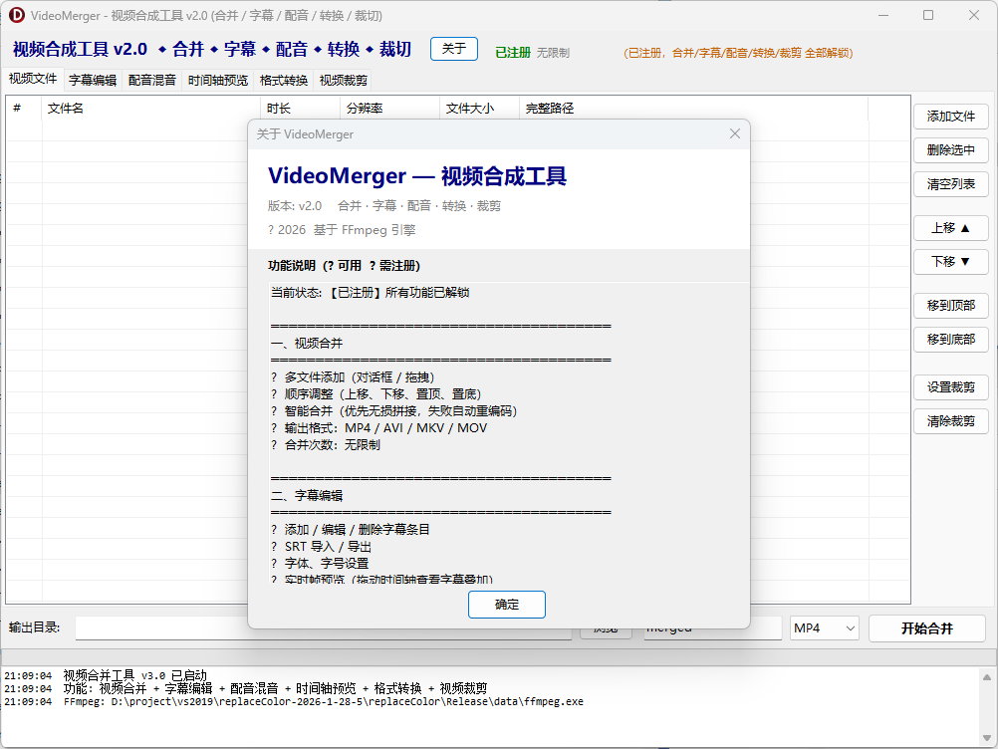Clear the file list with 清空列表
Viewport: 998px width, 749px height.
pyautogui.click(x=950, y=183)
